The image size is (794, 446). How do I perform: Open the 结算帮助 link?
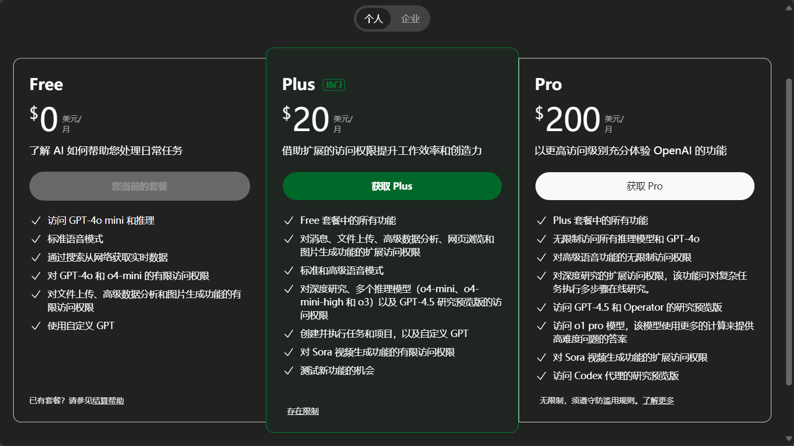108,401
